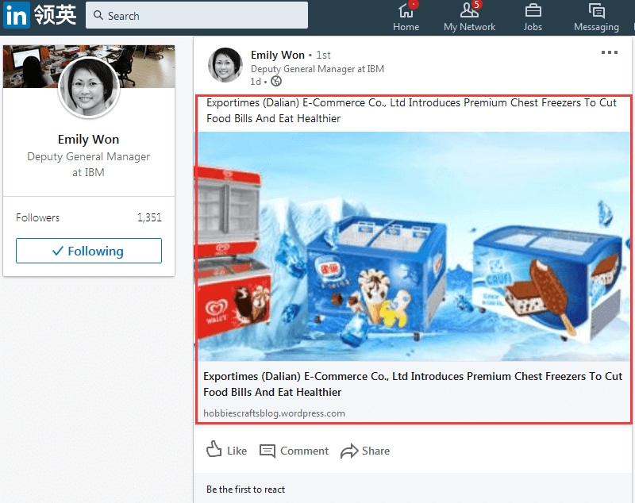Image resolution: width=635 pixels, height=503 pixels.
Task: Click the LinkedIn logo icon
Action: 17,15
